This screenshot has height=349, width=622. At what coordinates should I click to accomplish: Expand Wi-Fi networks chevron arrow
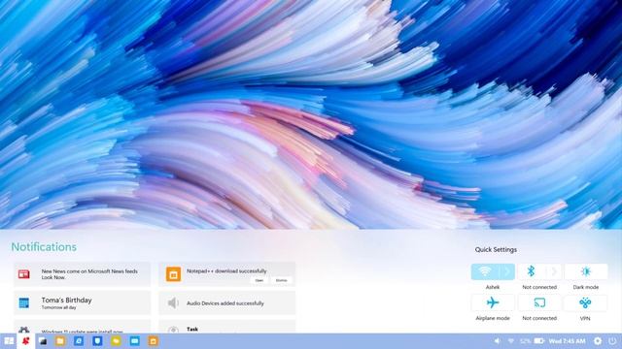(507, 271)
